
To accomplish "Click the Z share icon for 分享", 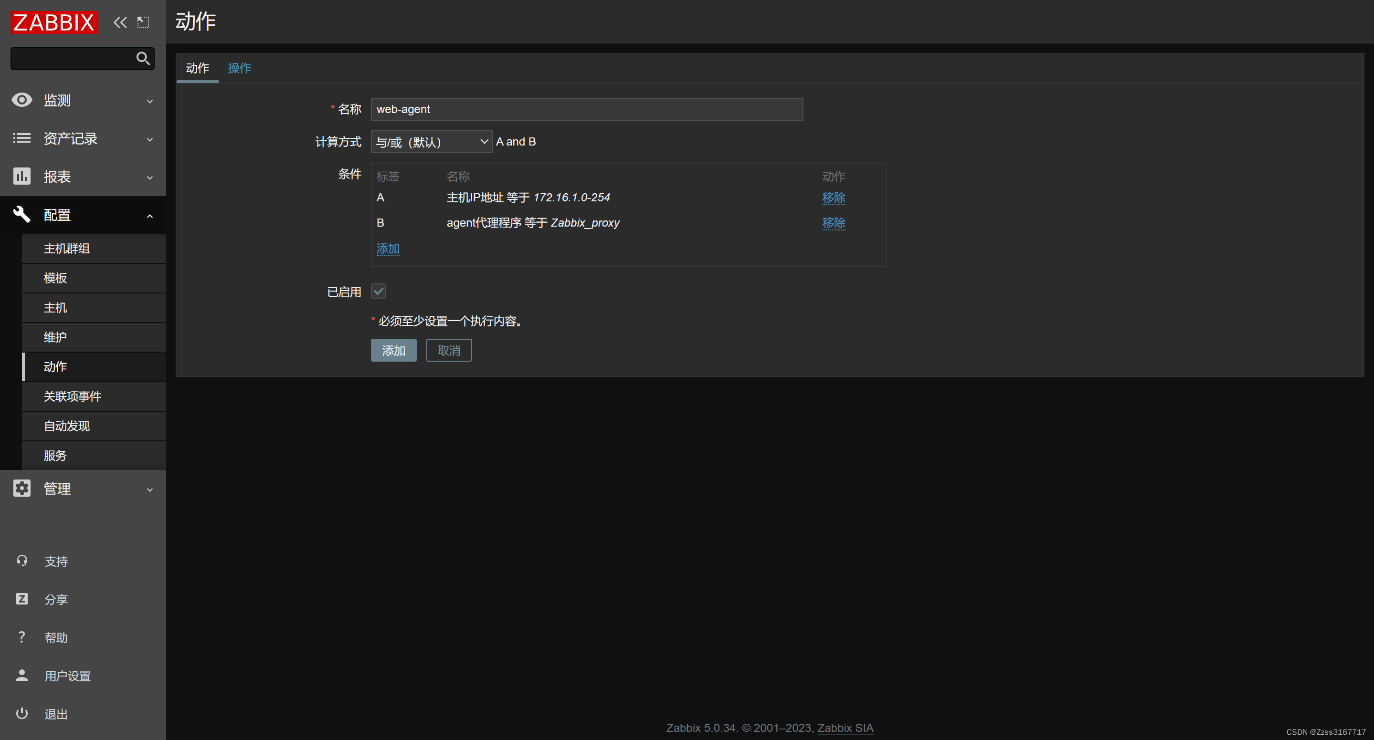I will click(x=22, y=599).
